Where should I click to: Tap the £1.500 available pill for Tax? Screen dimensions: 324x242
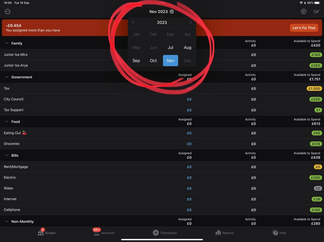[x=314, y=88]
